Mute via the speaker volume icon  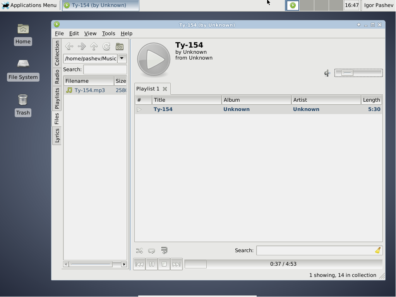327,73
